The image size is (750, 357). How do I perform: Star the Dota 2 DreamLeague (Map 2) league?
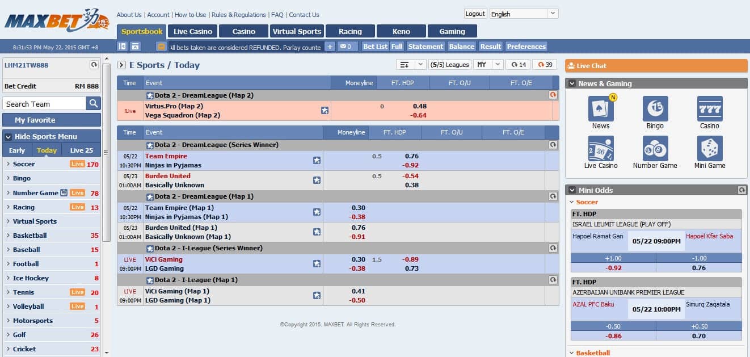point(150,95)
